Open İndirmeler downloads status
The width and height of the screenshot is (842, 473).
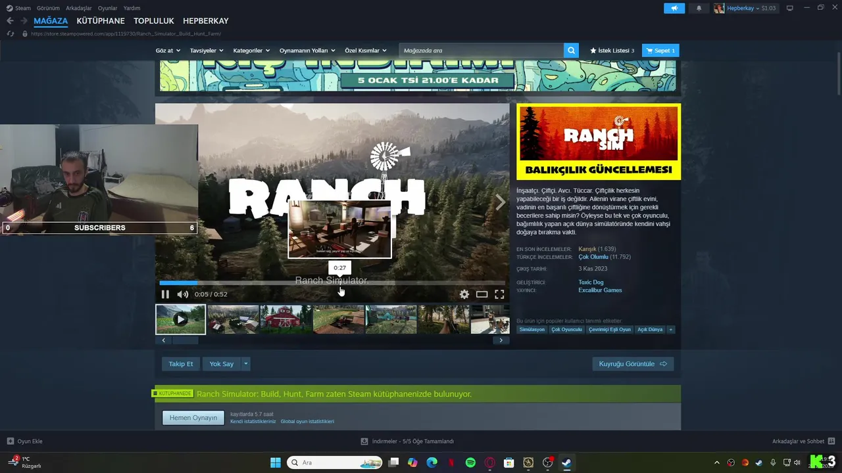pyautogui.click(x=408, y=441)
